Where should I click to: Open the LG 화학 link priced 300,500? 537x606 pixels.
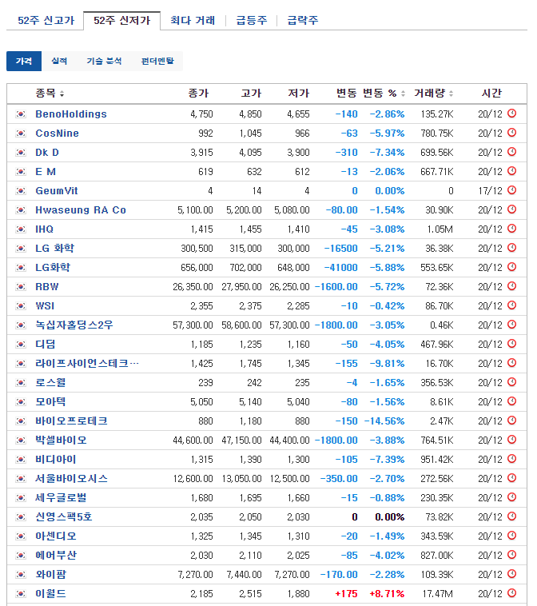click(x=54, y=249)
